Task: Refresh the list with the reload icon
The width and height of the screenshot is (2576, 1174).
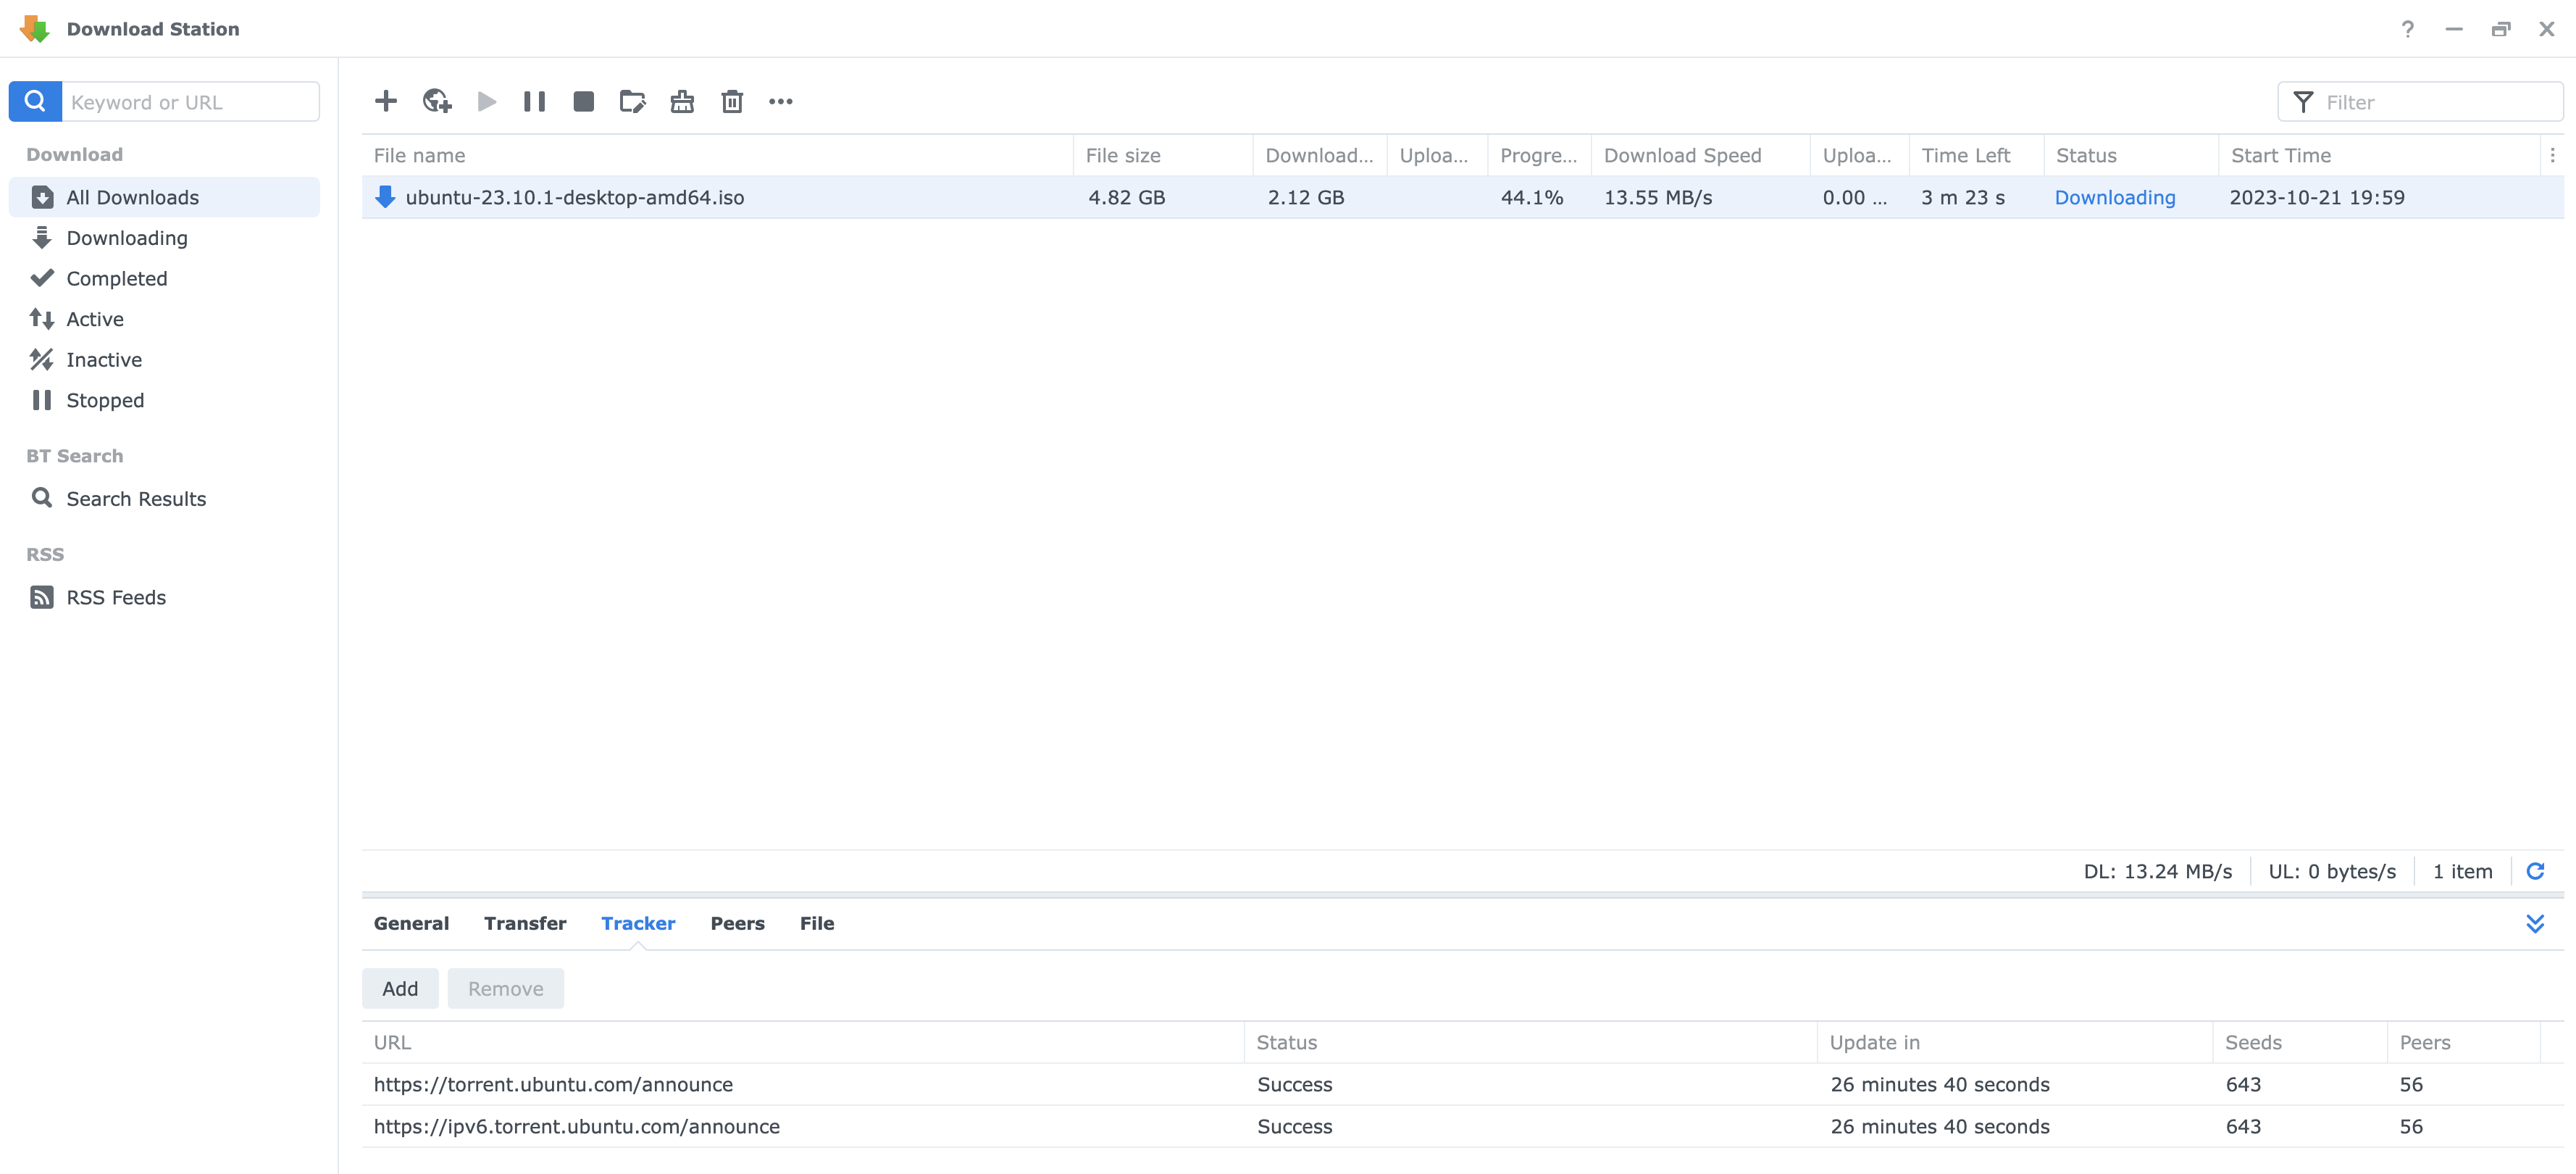Action: [2535, 871]
